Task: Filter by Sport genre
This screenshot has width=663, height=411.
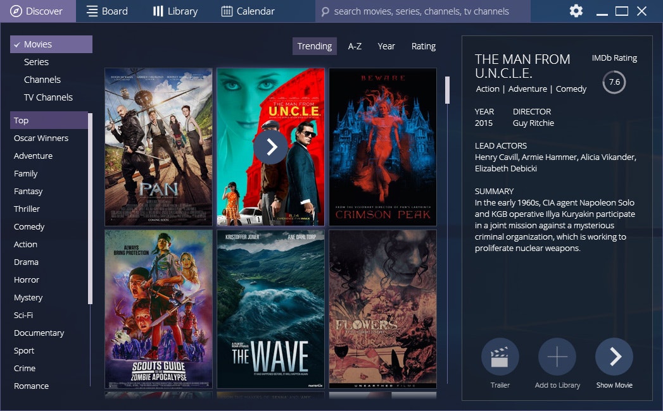Action: (x=23, y=351)
